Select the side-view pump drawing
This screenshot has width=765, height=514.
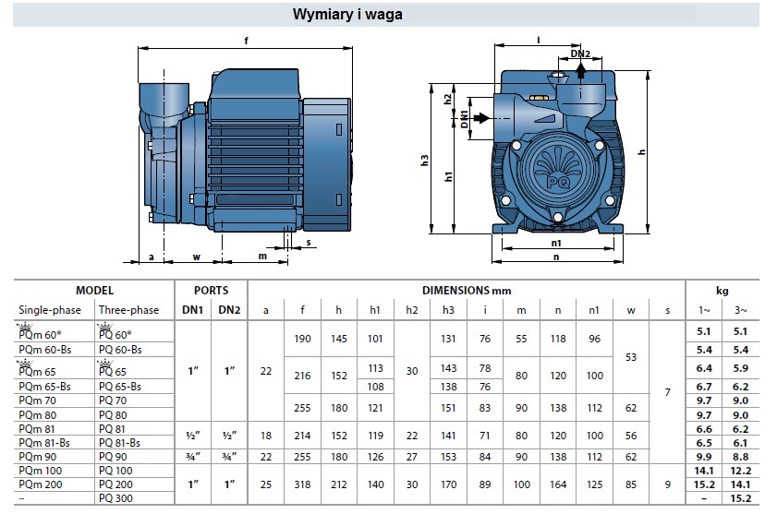point(246,150)
